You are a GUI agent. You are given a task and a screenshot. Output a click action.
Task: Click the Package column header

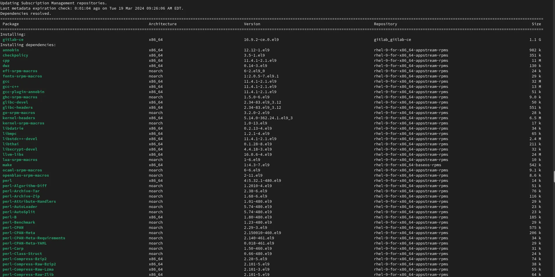click(11, 24)
